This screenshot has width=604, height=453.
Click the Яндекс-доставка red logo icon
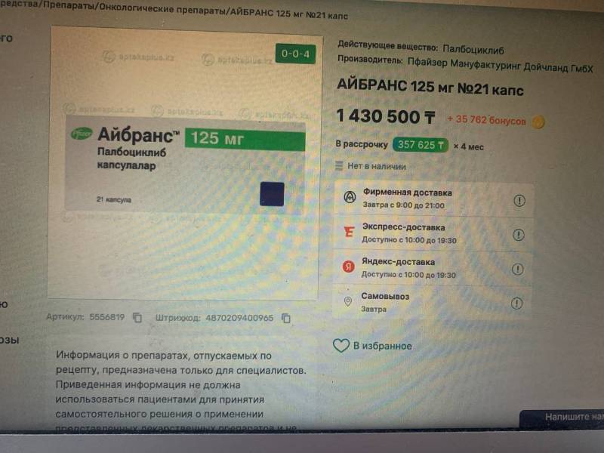click(349, 267)
